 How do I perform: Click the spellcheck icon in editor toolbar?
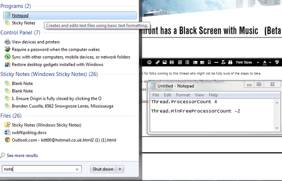[x=277, y=62]
